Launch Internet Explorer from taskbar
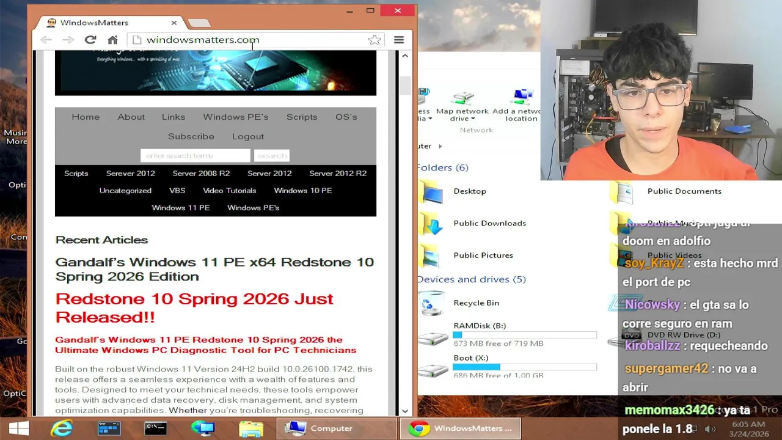 click(62, 428)
